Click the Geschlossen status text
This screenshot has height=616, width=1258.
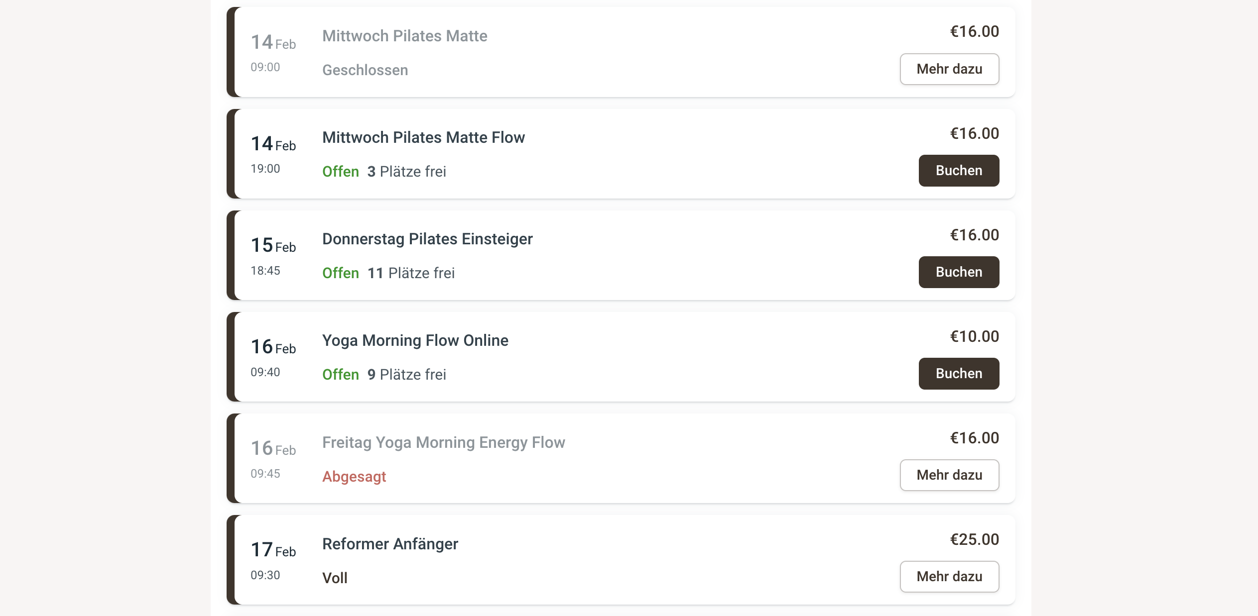click(x=365, y=70)
